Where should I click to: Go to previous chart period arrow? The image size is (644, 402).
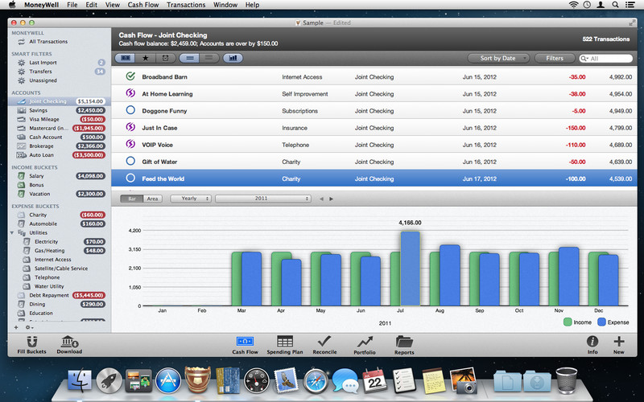click(321, 199)
